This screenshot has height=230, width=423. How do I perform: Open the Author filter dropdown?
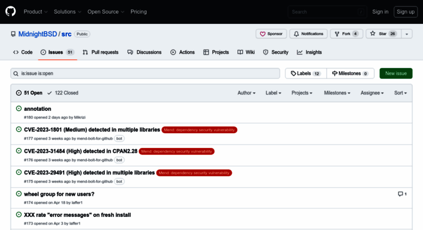(246, 93)
